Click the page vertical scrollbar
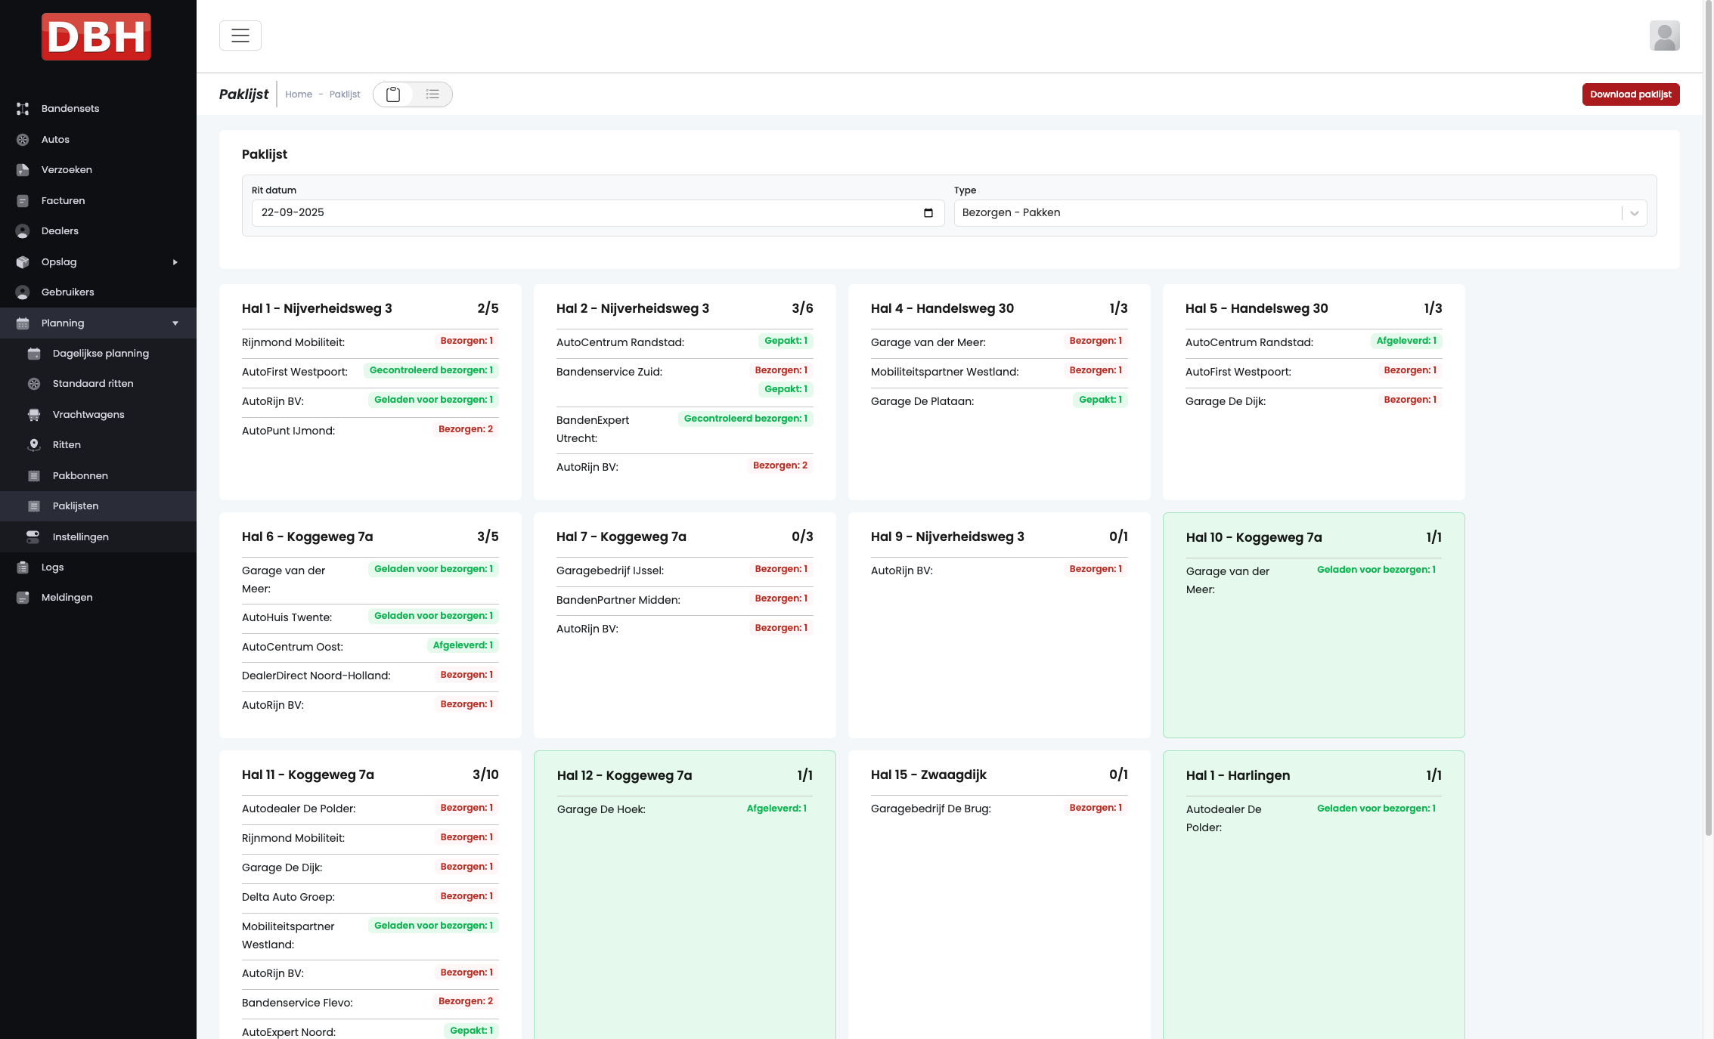This screenshot has width=1714, height=1039. pyautogui.click(x=1707, y=416)
